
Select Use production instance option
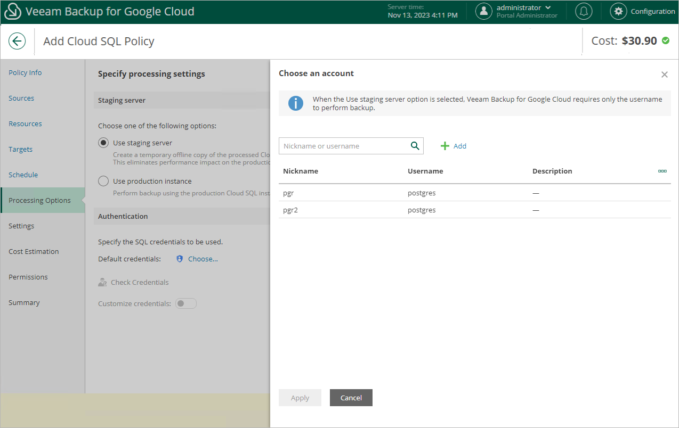coord(103,181)
